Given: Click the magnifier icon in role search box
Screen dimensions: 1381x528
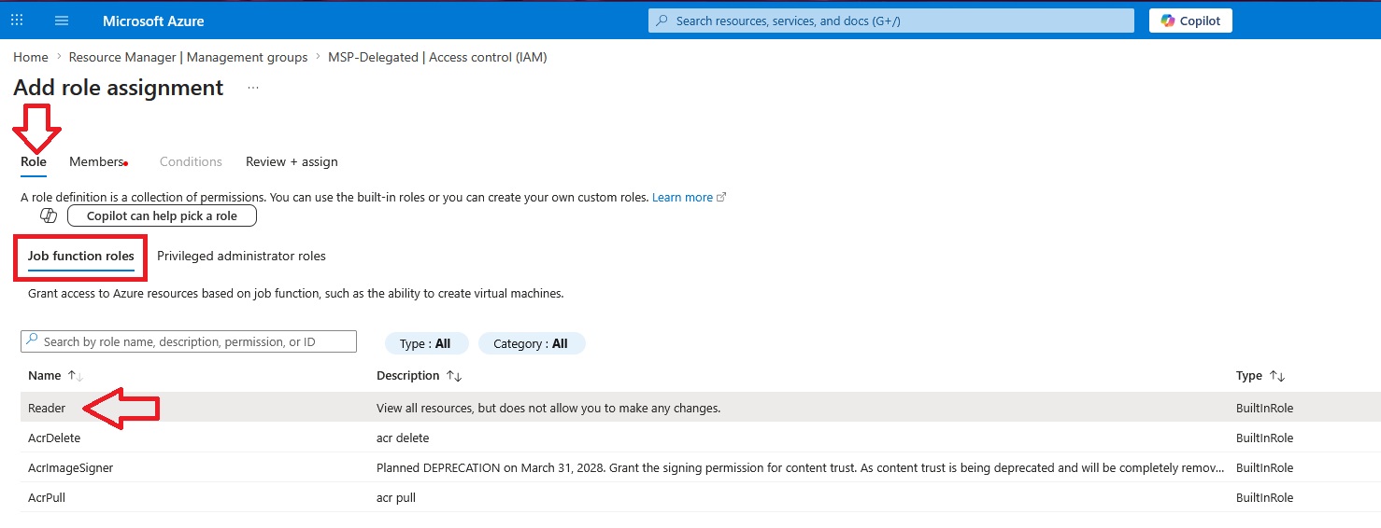Looking at the screenshot, I should pyautogui.click(x=32, y=341).
